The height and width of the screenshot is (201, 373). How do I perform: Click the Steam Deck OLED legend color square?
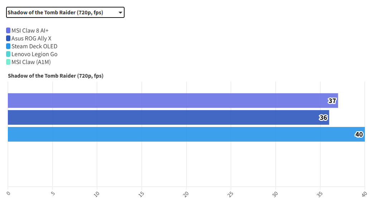tap(8, 46)
